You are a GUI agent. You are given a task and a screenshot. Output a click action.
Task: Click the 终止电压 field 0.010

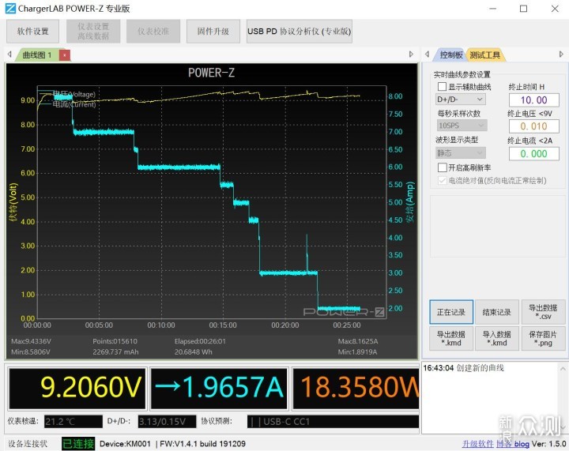[x=533, y=126]
